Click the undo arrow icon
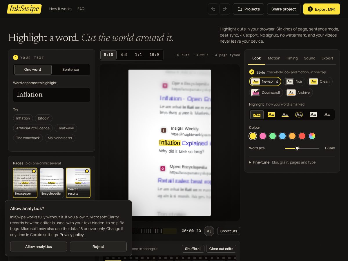This screenshot has width=348, height=261. click(213, 9)
